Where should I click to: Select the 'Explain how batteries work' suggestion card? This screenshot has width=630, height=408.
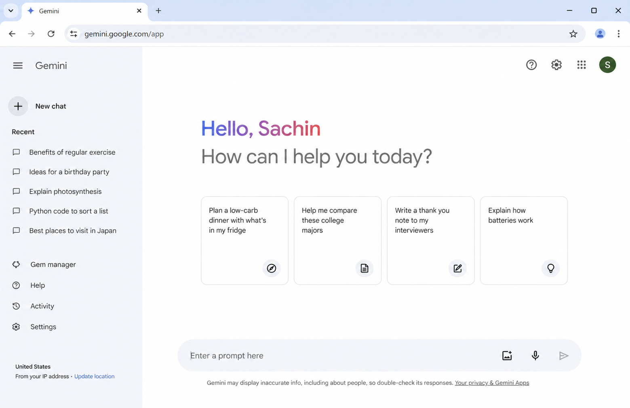pos(524,241)
